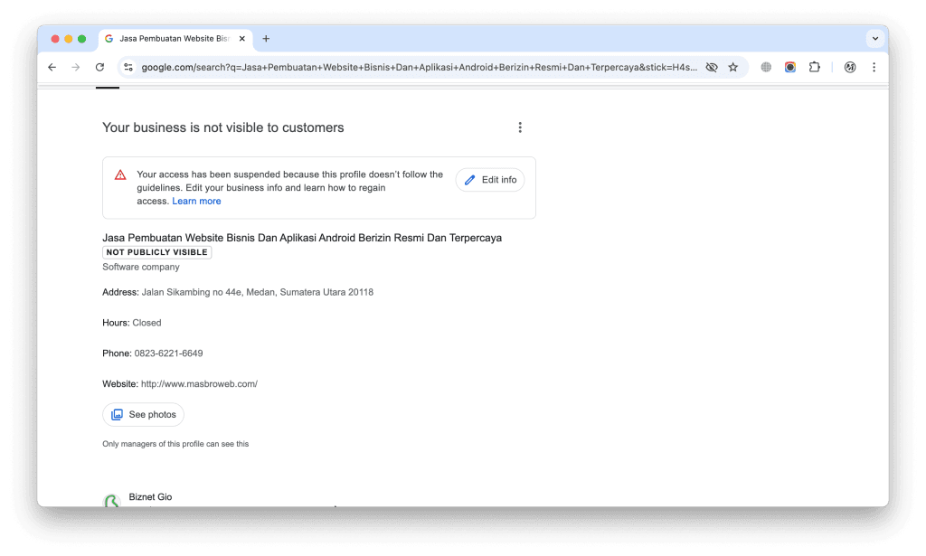Open a new browser tab
The image size is (926, 556).
click(x=266, y=39)
